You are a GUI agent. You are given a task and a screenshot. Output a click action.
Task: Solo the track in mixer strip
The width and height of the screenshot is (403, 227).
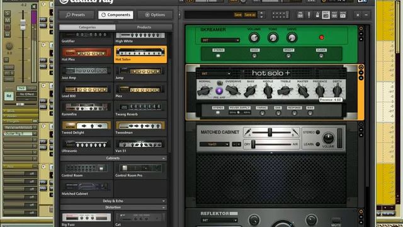(x=8, y=13)
